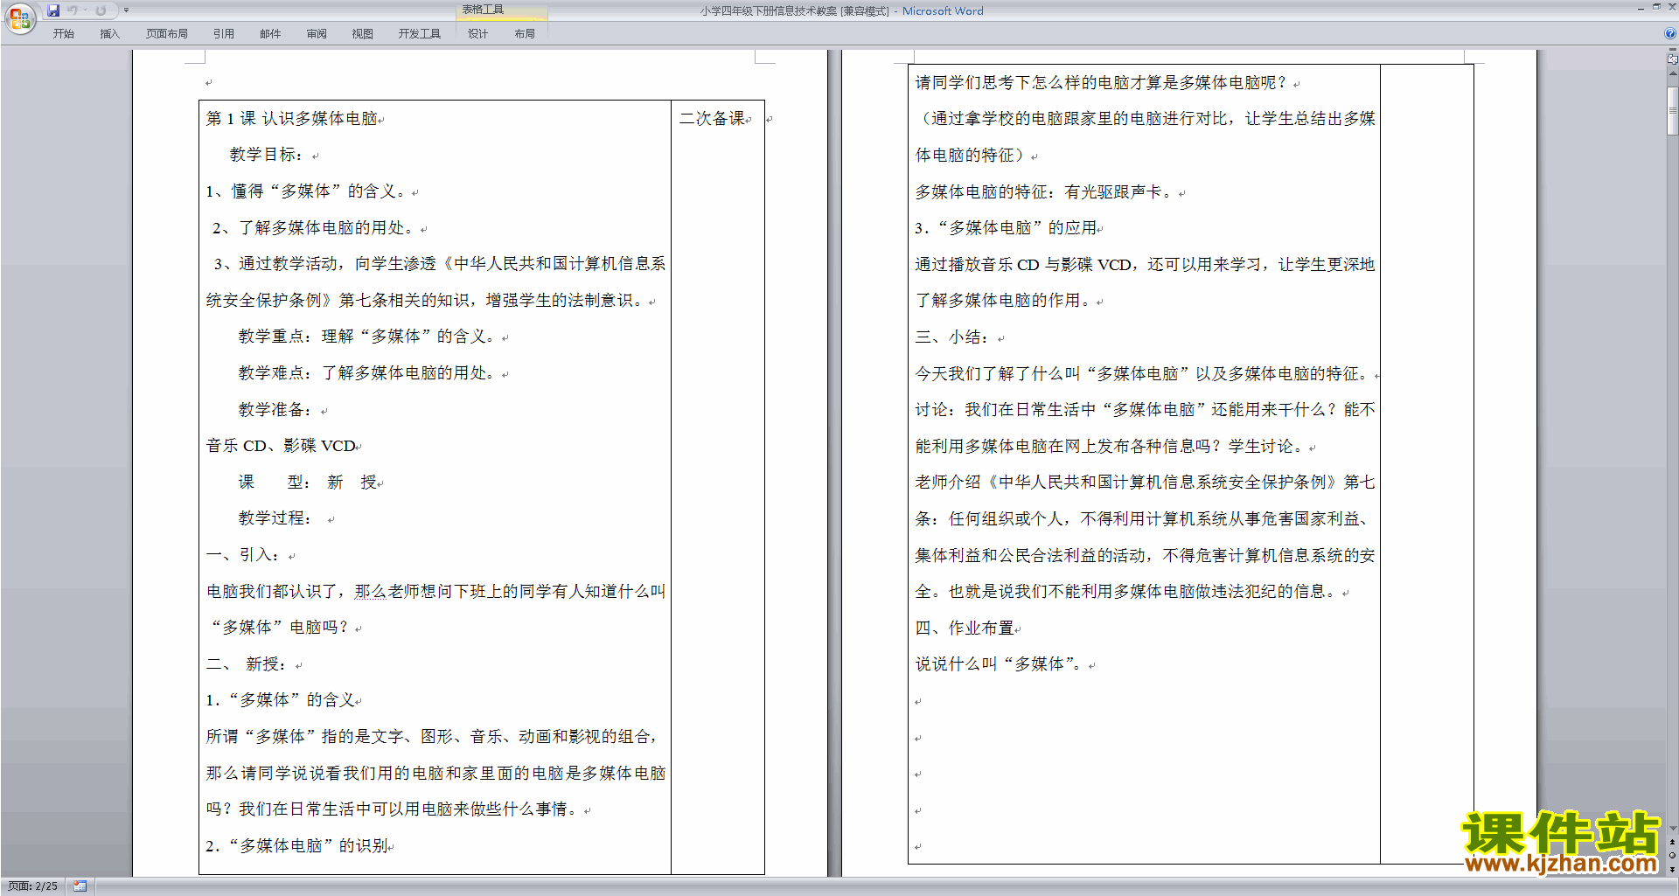This screenshot has height=896, width=1679.
Task: Undo the last action
Action: 73,10
